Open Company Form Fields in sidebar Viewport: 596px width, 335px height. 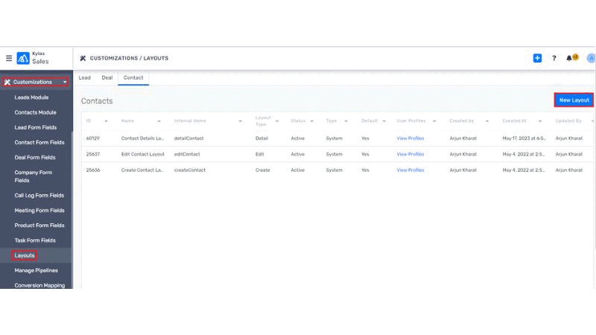coord(33,176)
